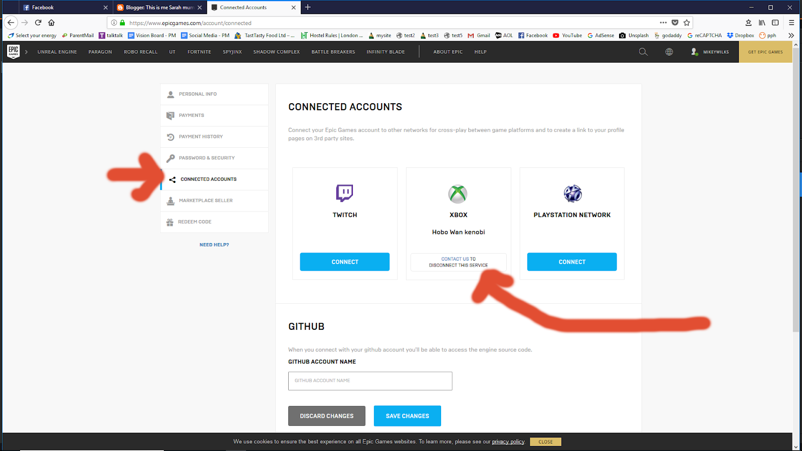Open the talktalk bookmark

click(x=111, y=36)
